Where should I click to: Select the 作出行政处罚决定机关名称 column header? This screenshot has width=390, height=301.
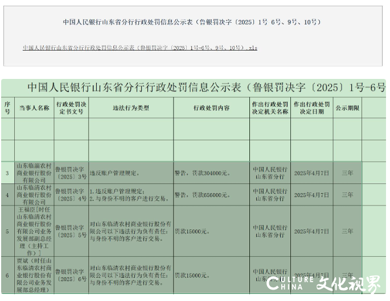pyautogui.click(x=270, y=108)
